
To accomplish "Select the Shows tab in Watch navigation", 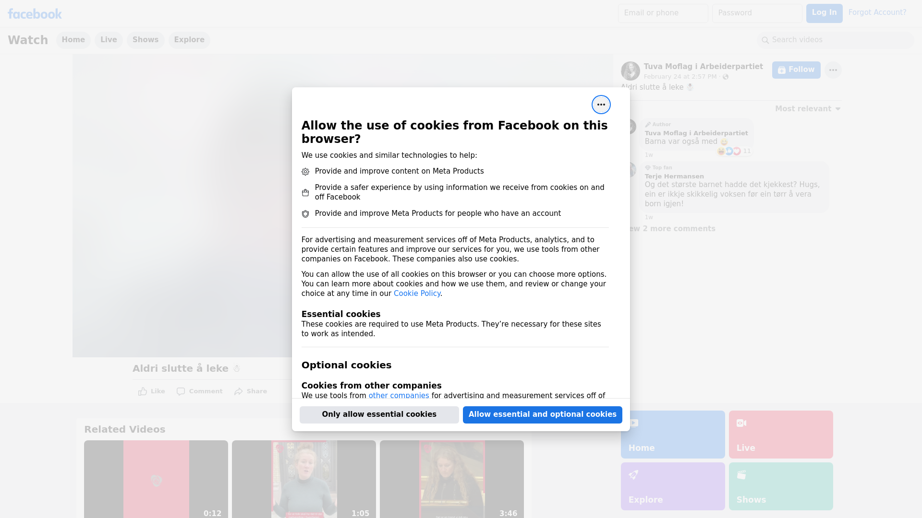I will [146, 40].
